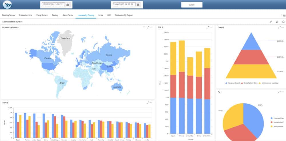Image resolution: width=286 pixels, height=141 pixels.
Task: Open the start date calendar picker
Action: pyautogui.click(x=67, y=5)
